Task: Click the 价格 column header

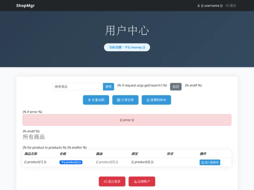Action: click(x=63, y=154)
